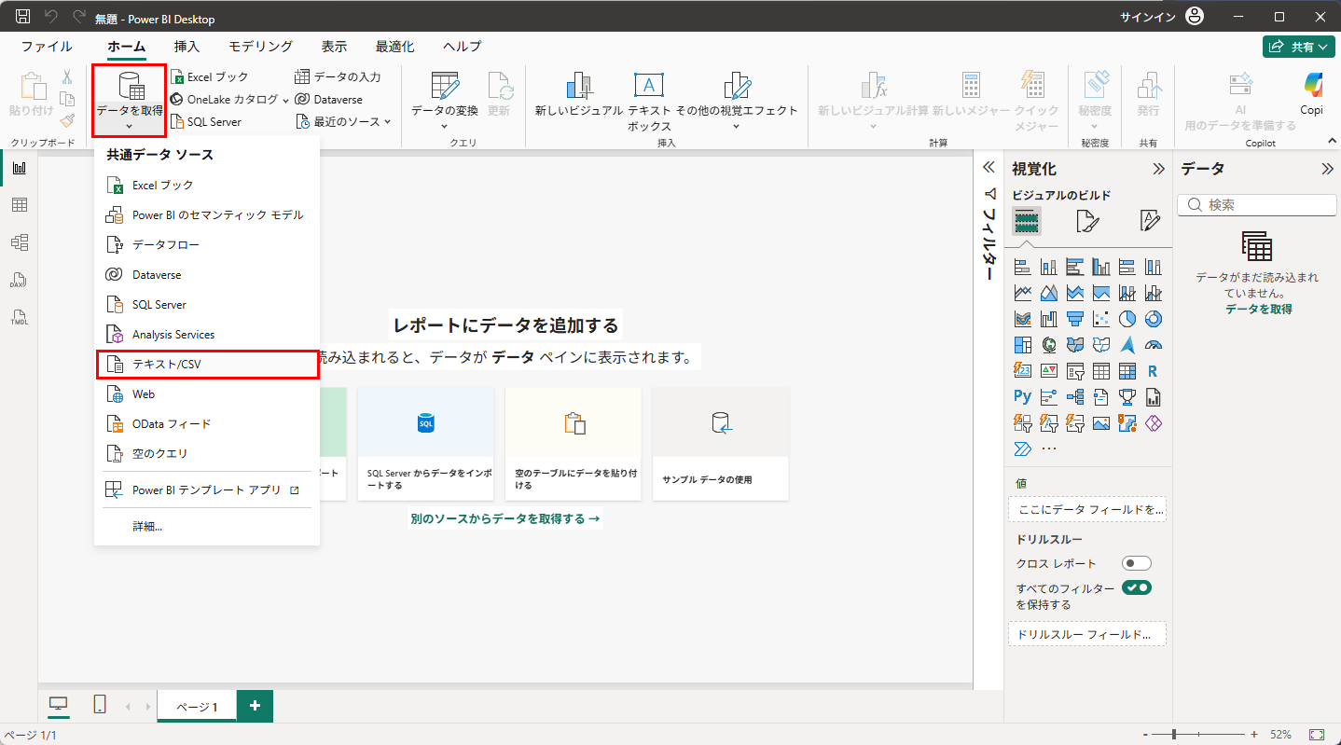The height and width of the screenshot is (745, 1341).
Task: Choose OData フィード from the menu
Action: click(x=207, y=424)
